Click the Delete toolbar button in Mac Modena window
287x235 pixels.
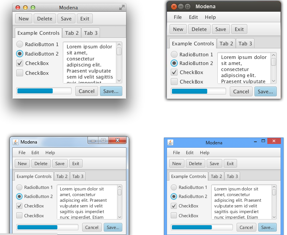[45, 19]
